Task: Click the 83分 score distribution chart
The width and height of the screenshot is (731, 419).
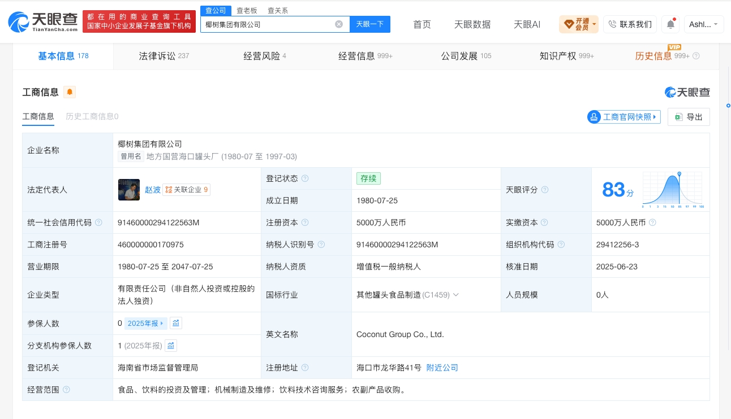Action: point(673,190)
